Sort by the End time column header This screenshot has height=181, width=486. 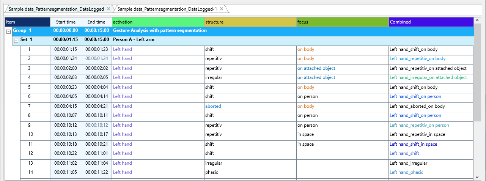point(96,22)
